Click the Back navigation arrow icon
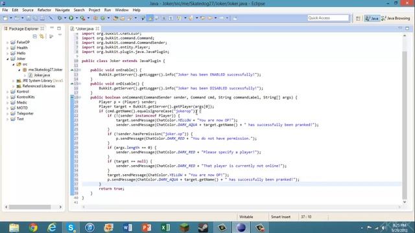This screenshot has height=233, width=415. [x=210, y=18]
